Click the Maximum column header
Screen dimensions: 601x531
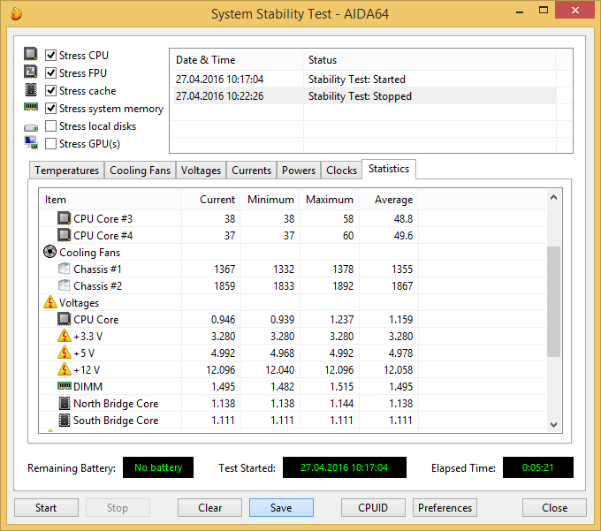coord(329,200)
